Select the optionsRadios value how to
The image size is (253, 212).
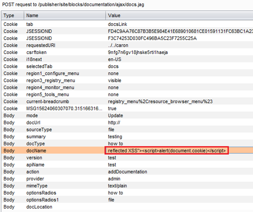coord(116,193)
